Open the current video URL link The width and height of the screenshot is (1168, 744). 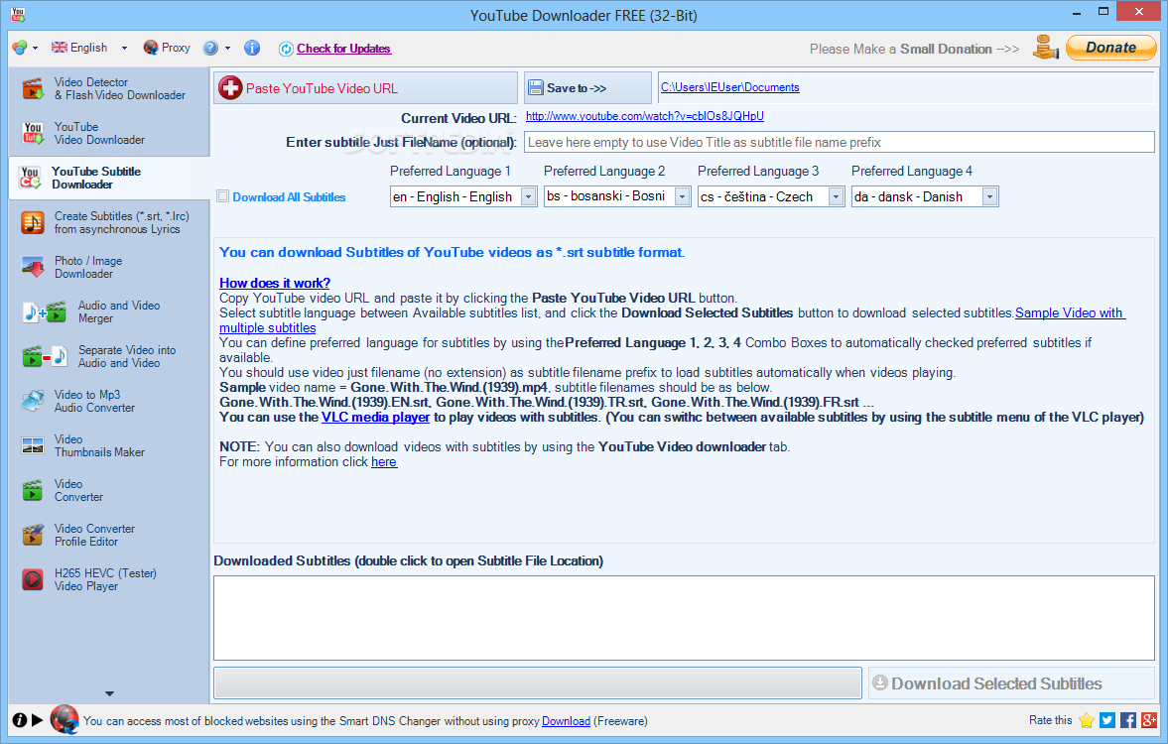coord(645,116)
